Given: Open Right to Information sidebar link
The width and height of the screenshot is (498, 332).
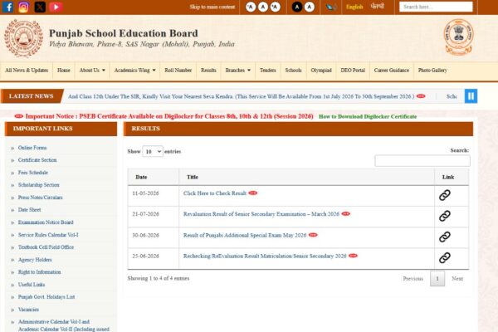Looking at the screenshot, I should coord(39,272).
